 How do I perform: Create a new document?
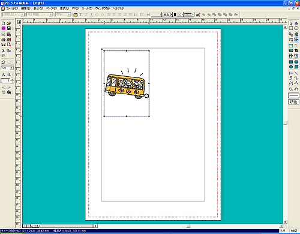tap(3, 23)
